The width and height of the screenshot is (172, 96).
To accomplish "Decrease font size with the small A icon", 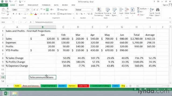I will tap(37, 10).
